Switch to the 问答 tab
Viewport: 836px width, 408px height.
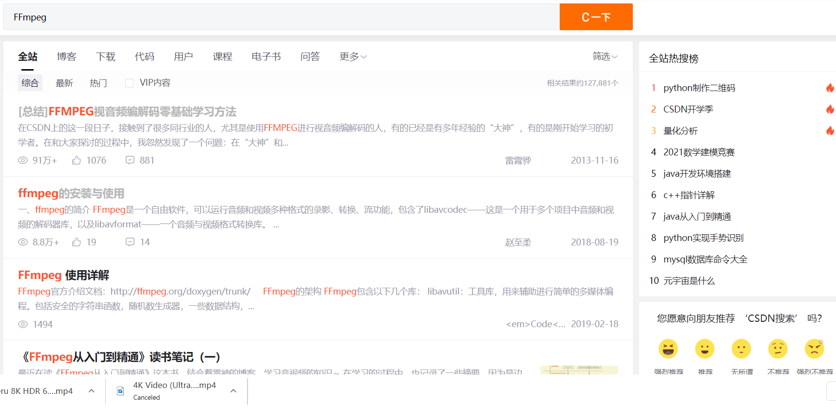(x=310, y=56)
